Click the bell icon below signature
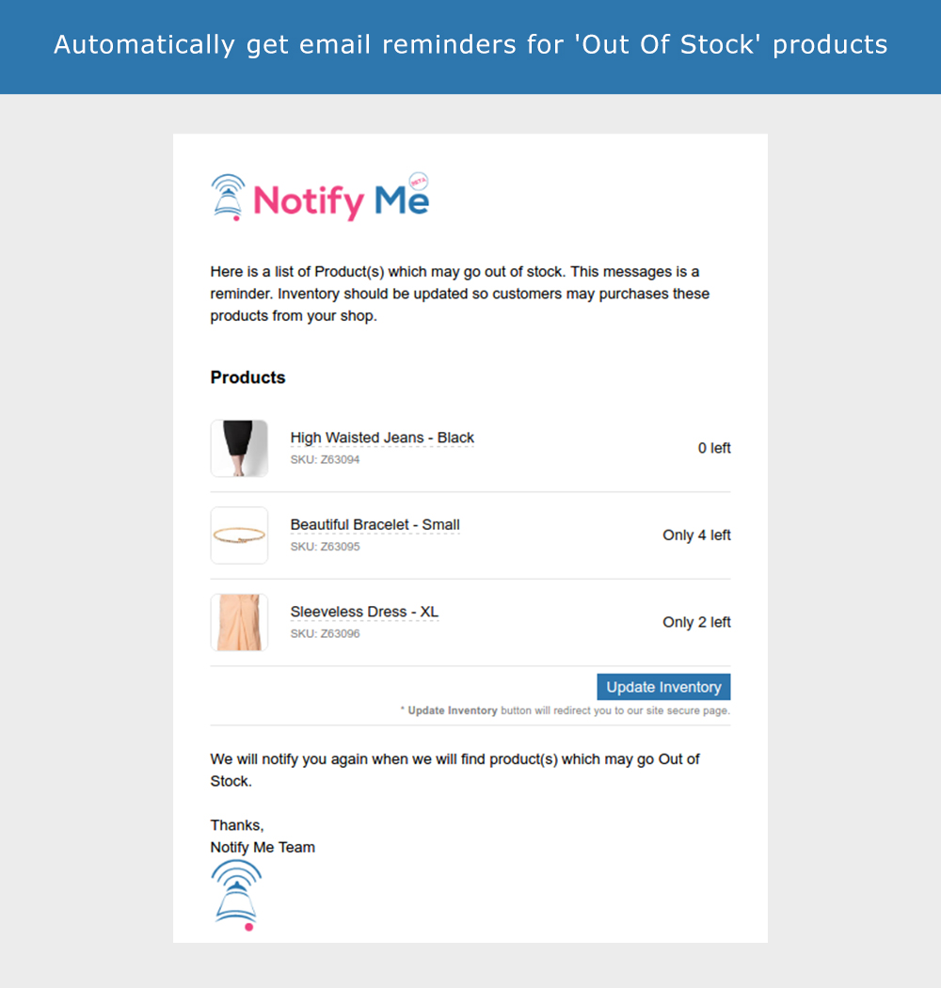This screenshot has height=988, width=941. [x=236, y=895]
